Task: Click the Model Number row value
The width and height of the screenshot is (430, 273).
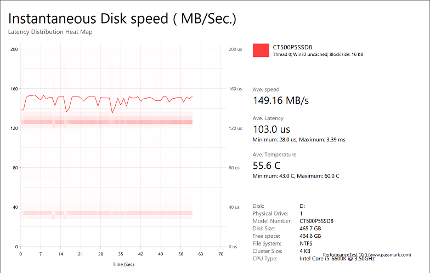Action: [316, 221]
